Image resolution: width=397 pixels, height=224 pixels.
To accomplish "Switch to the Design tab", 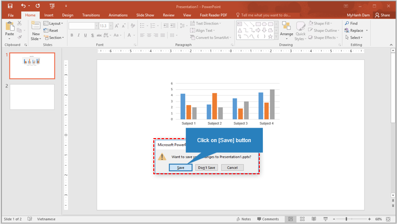I will tap(68, 15).
